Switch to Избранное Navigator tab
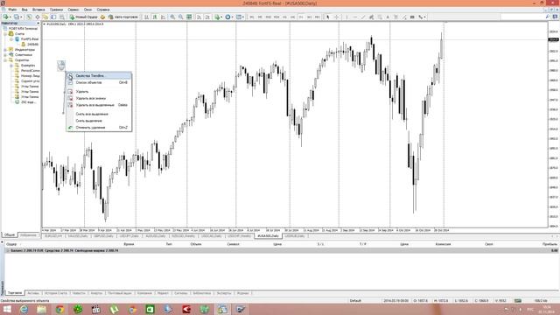 [x=28, y=235]
